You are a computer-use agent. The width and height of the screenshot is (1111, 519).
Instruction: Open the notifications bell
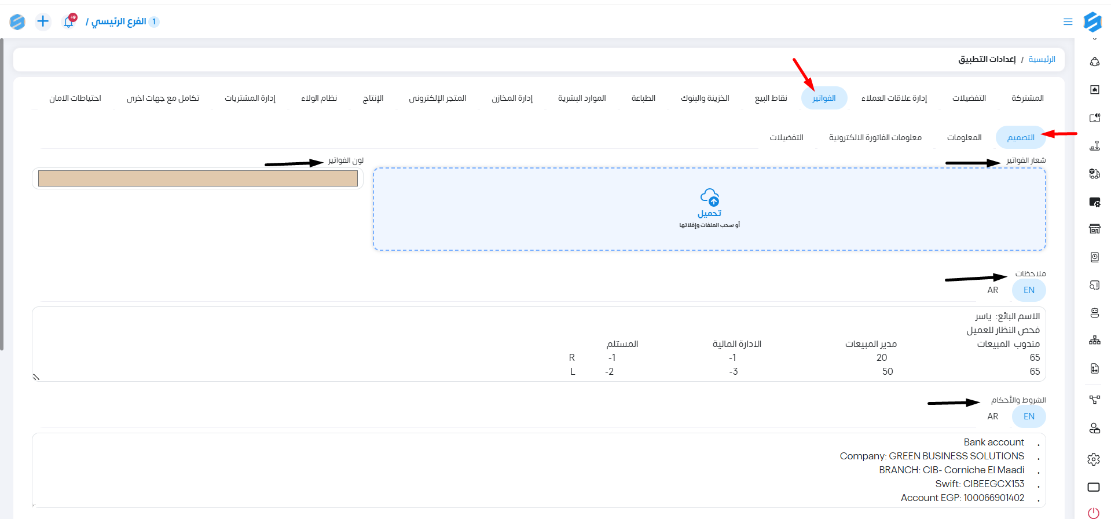coord(69,22)
